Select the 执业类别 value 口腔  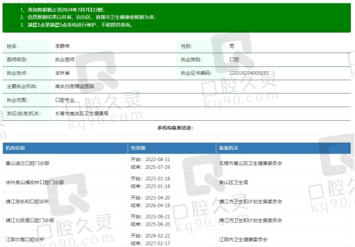[234, 60]
